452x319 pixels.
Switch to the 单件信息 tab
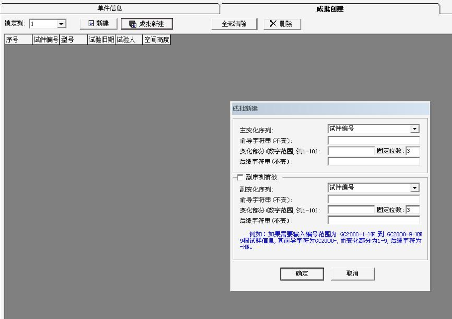[x=110, y=8]
